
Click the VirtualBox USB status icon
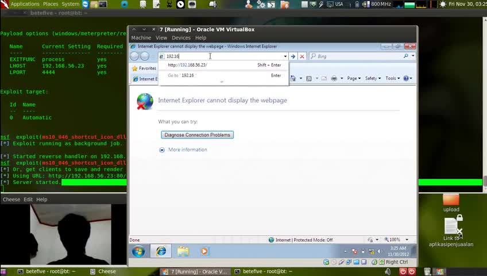point(341,262)
